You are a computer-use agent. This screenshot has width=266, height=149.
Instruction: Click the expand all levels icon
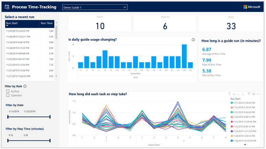pos(243,94)
